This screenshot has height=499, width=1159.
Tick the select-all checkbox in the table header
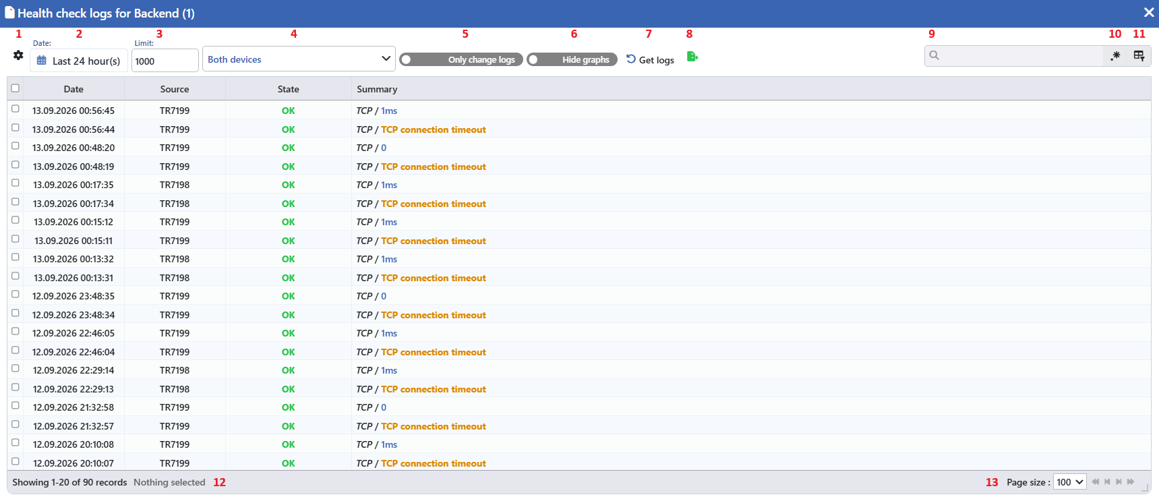(16, 88)
